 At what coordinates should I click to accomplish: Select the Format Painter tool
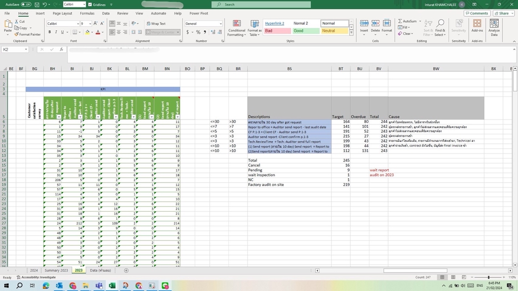coord(27,34)
